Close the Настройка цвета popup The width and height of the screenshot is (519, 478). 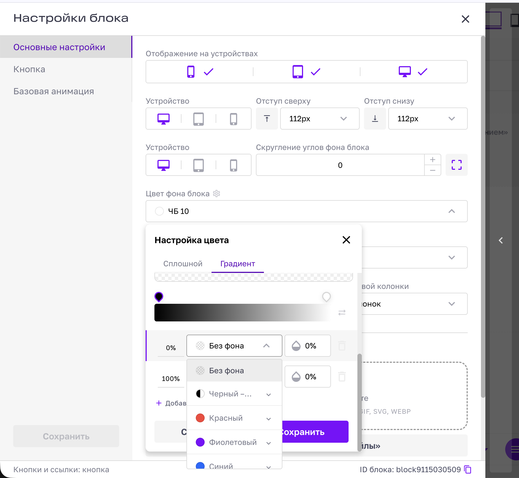[346, 240]
